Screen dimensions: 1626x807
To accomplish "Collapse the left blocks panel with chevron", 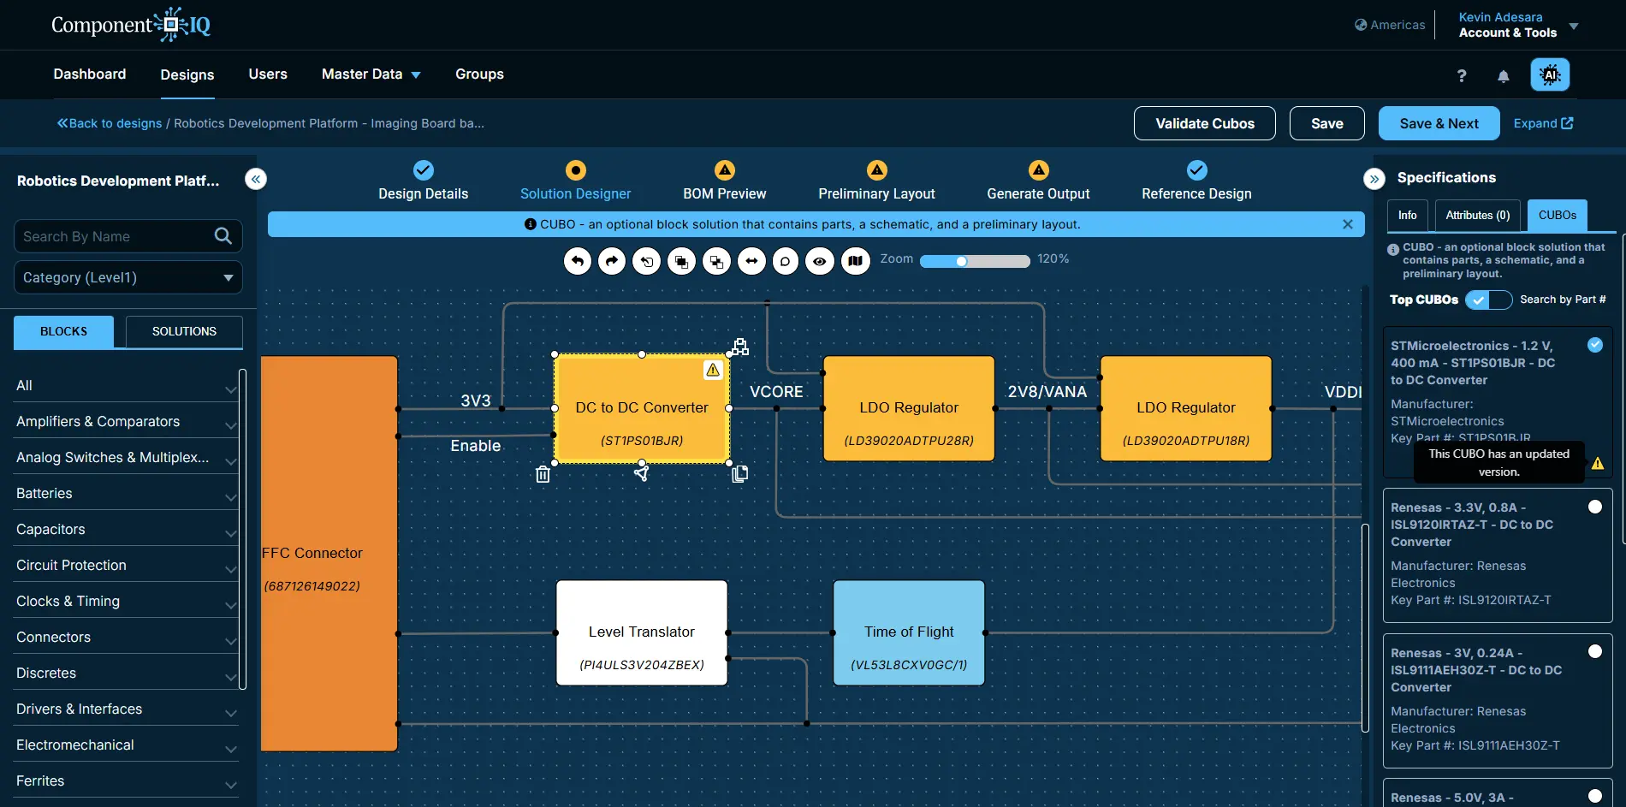I will coord(256,179).
